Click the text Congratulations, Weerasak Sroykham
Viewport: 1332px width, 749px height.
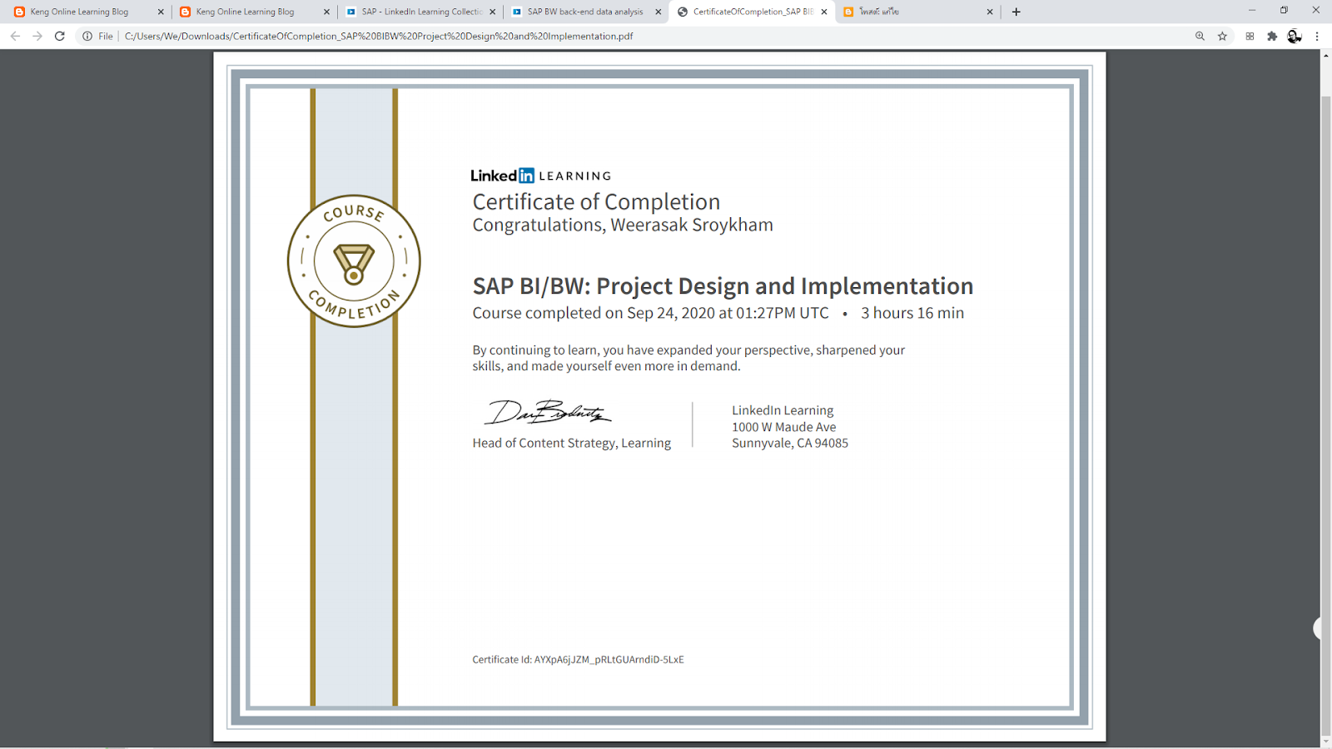[623, 225]
